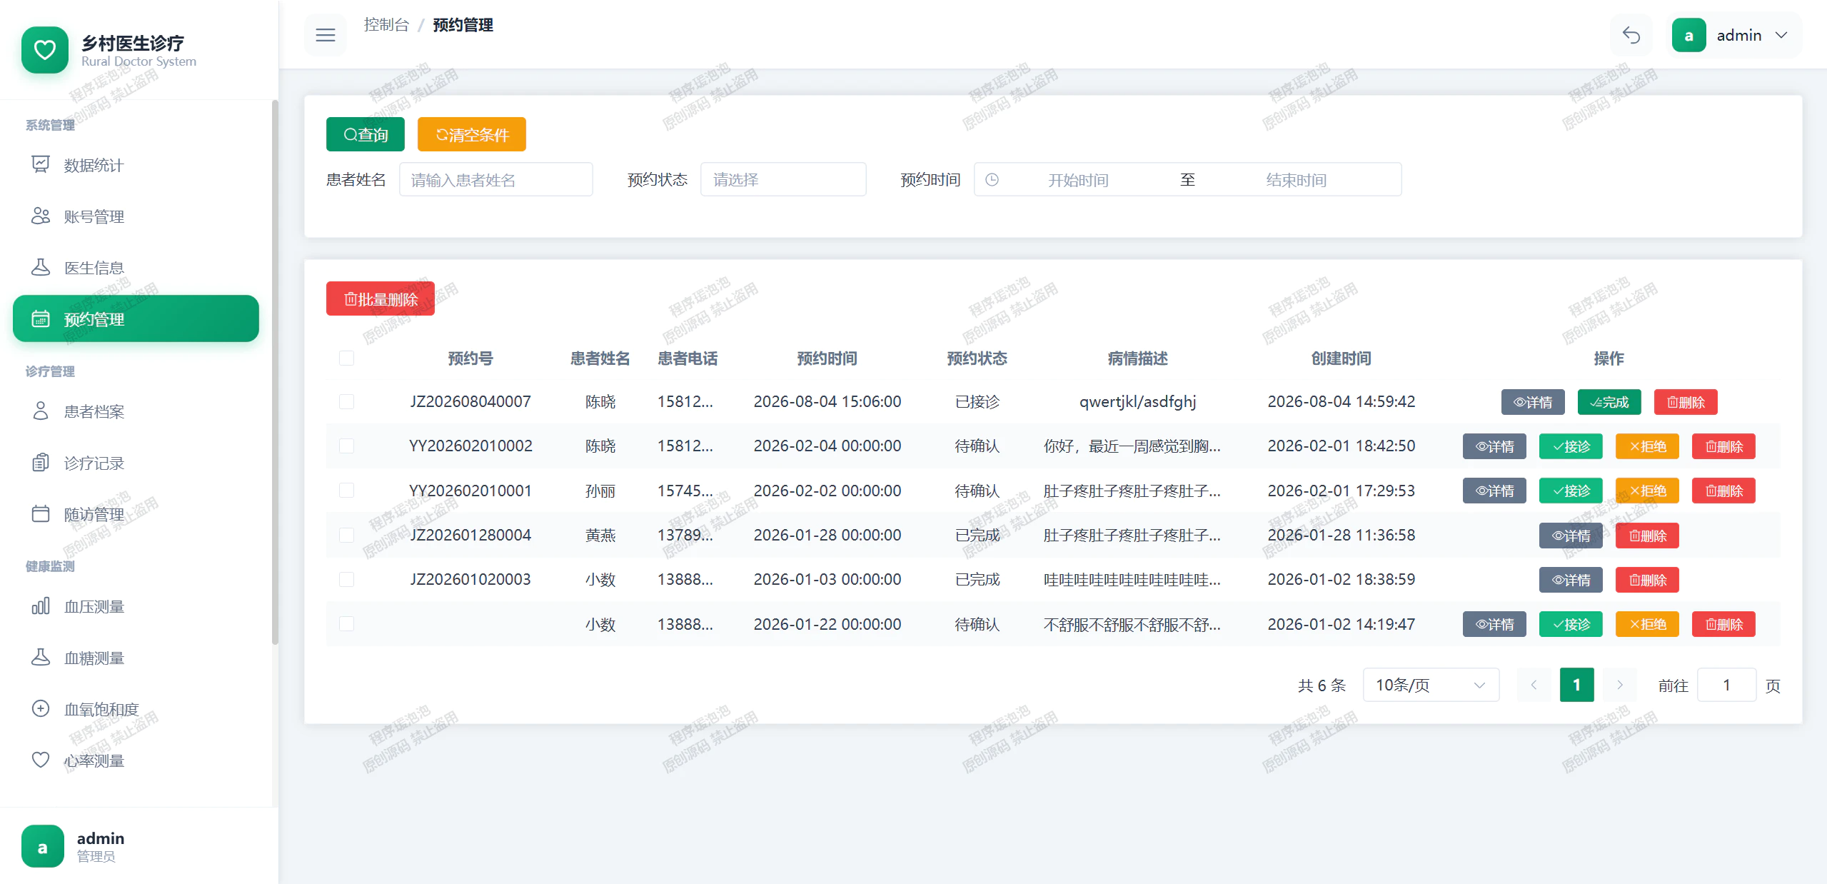Viewport: 1827px width, 884px height.
Task: Click the 预约管理 calendar icon
Action: (41, 318)
